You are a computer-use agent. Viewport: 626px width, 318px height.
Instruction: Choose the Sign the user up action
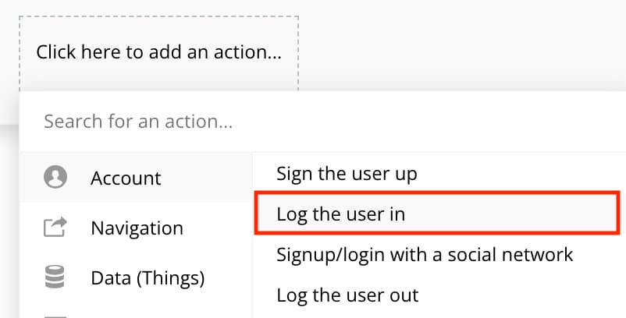(439, 173)
